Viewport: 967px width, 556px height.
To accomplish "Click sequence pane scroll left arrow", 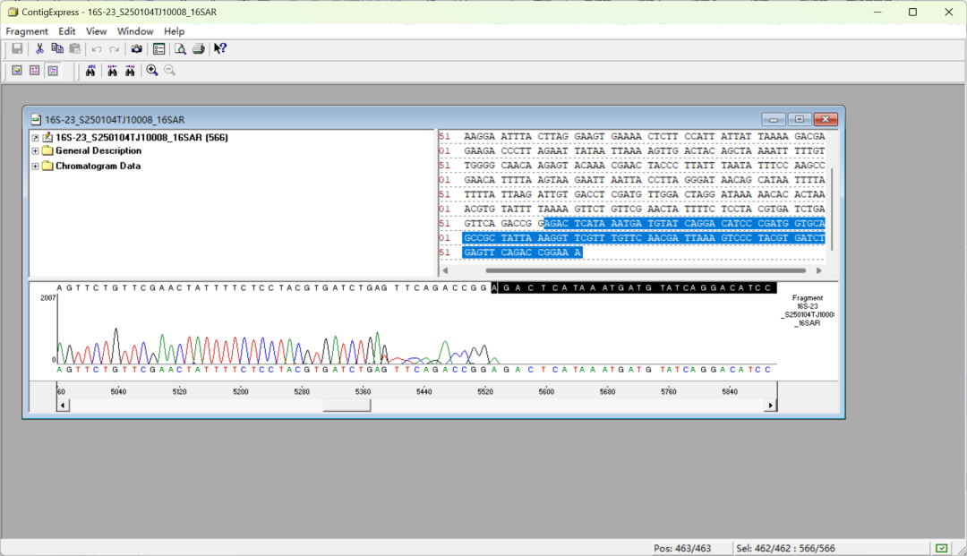I will tap(445, 270).
